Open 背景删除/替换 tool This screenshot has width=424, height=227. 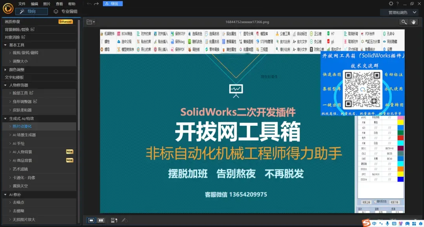pyautogui.click(x=39, y=29)
